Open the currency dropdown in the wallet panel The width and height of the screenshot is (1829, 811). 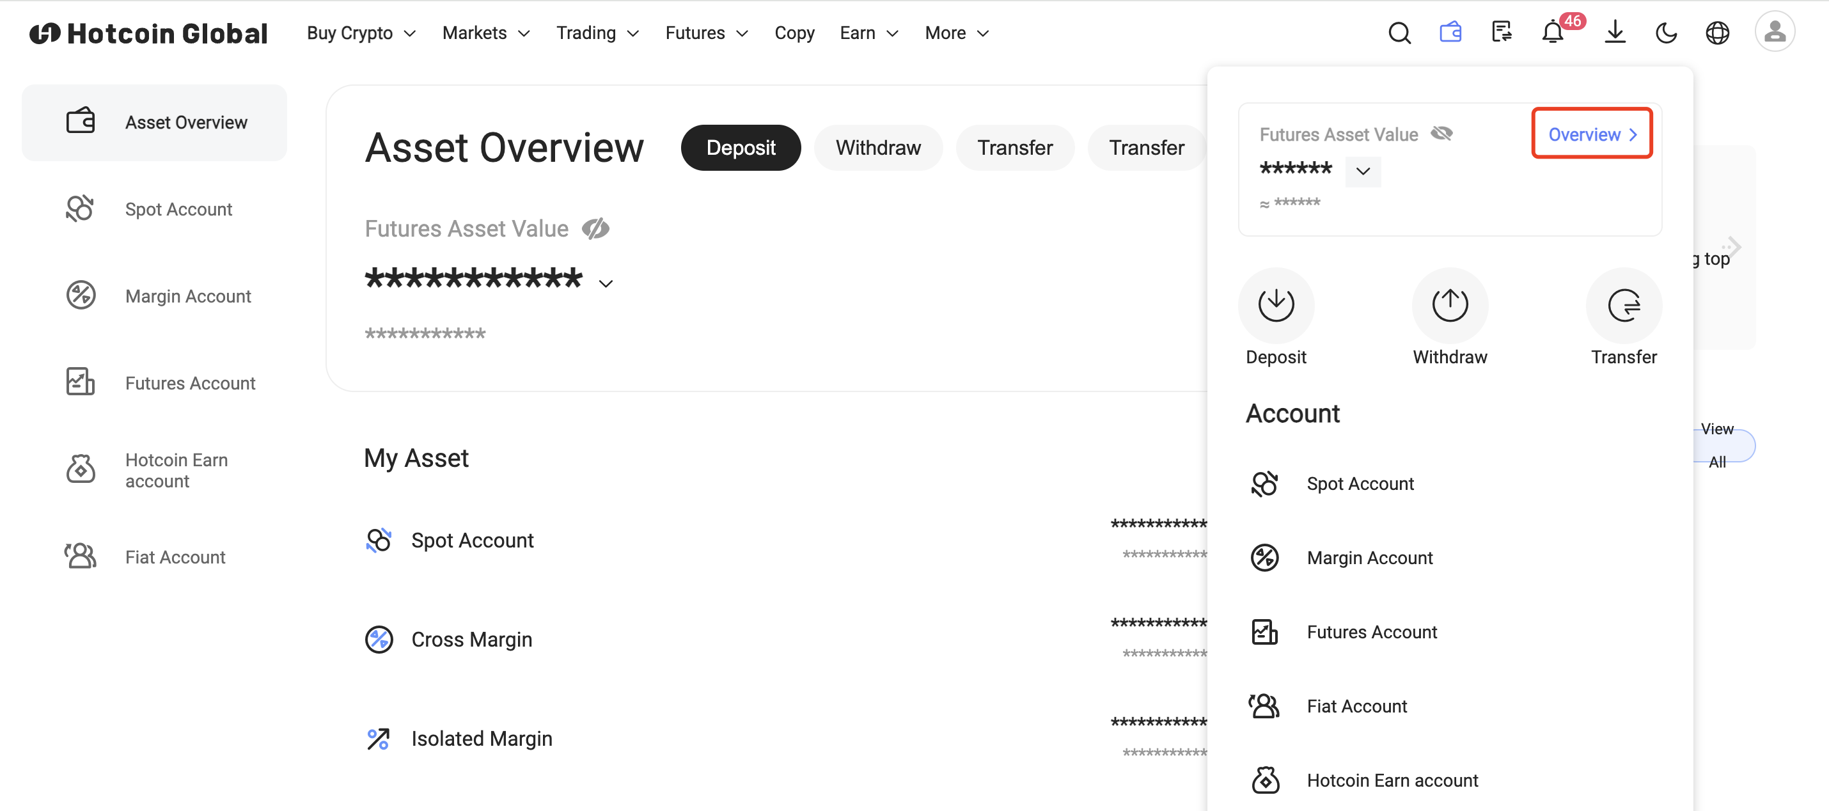[1363, 171]
